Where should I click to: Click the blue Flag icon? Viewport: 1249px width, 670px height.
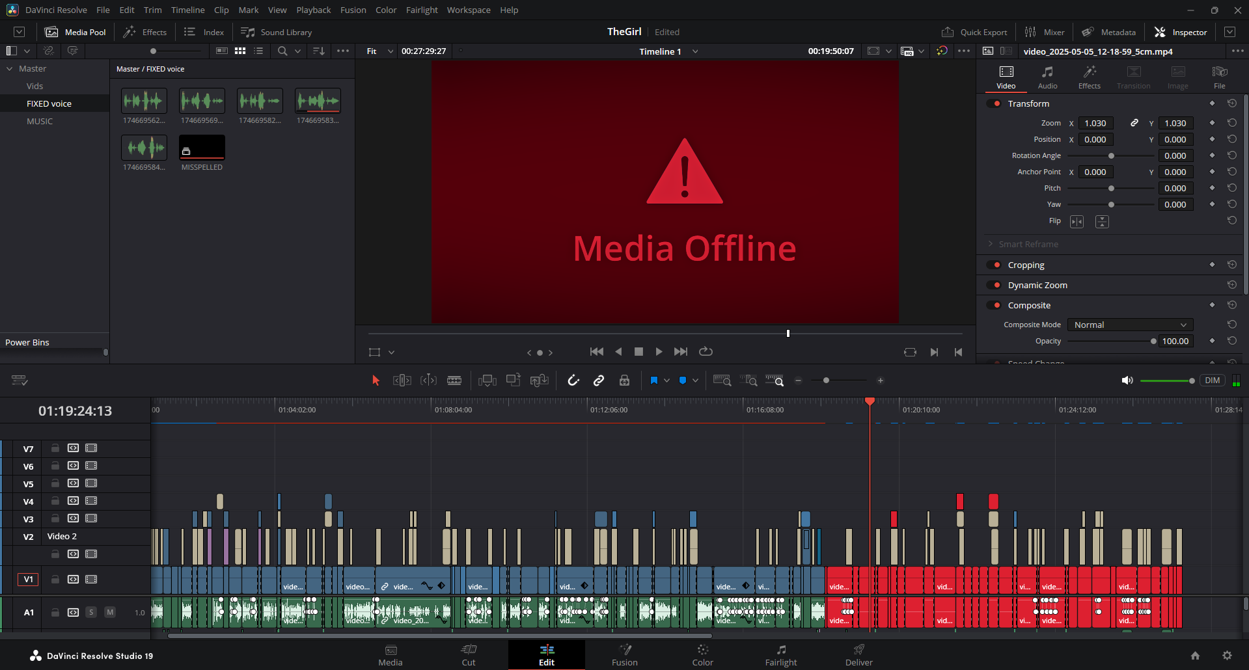pos(654,381)
